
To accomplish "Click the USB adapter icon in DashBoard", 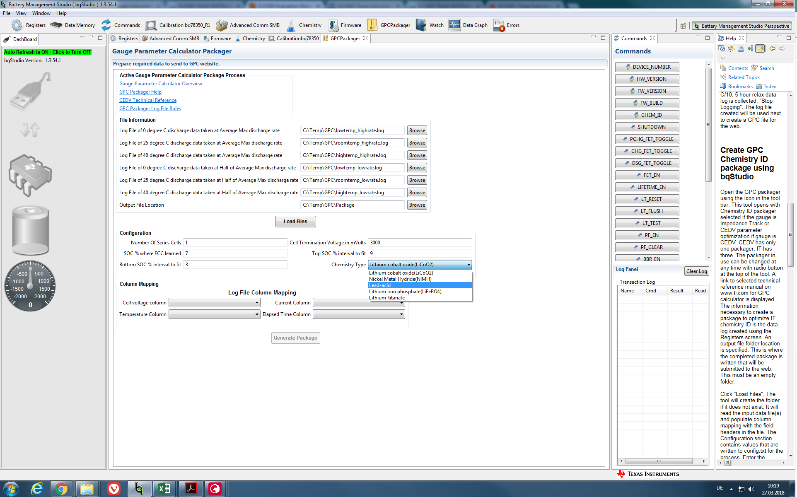I will pos(31,90).
